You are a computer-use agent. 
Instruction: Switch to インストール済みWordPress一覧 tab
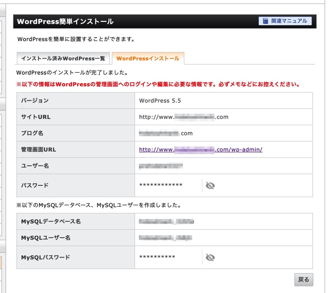coord(63,59)
